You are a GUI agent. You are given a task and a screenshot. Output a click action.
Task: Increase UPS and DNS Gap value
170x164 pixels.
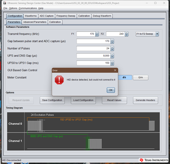[112, 55]
